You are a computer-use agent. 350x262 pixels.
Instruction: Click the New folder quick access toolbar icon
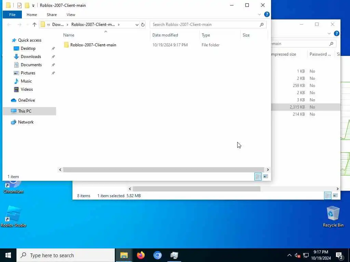[x=27, y=5]
